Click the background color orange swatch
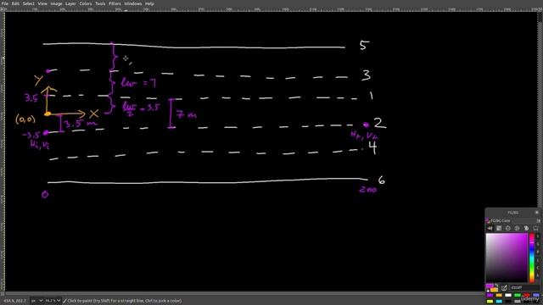The width and height of the screenshot is (543, 305). point(494,290)
